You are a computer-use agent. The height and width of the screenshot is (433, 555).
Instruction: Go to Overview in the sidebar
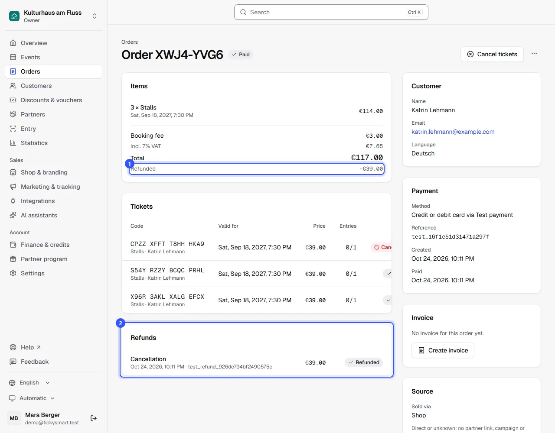(x=53, y=43)
